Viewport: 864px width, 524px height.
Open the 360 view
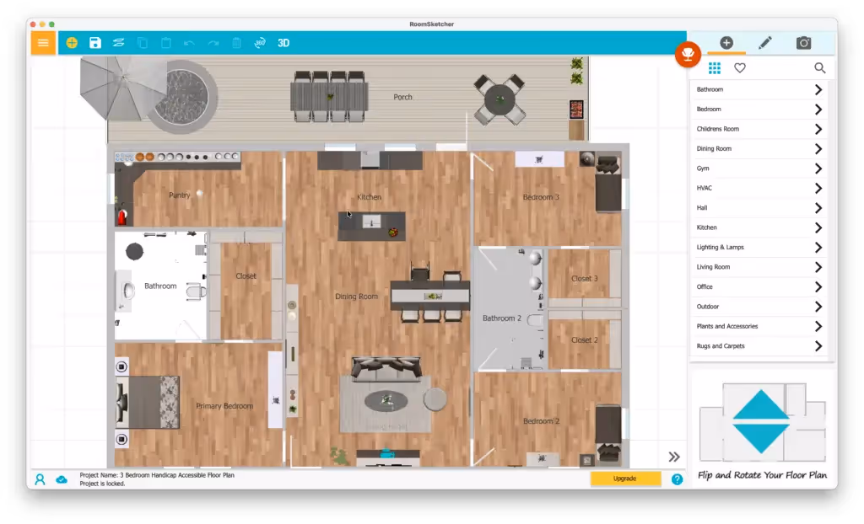pos(260,43)
